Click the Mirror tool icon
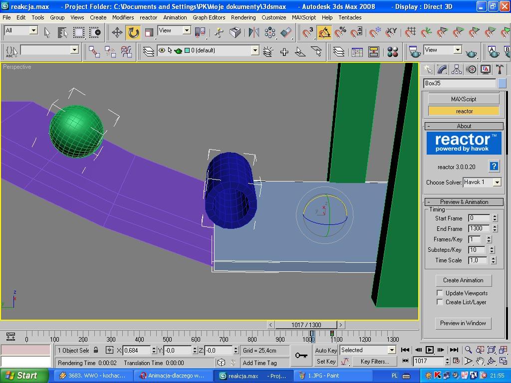 pyautogui.click(x=254, y=32)
